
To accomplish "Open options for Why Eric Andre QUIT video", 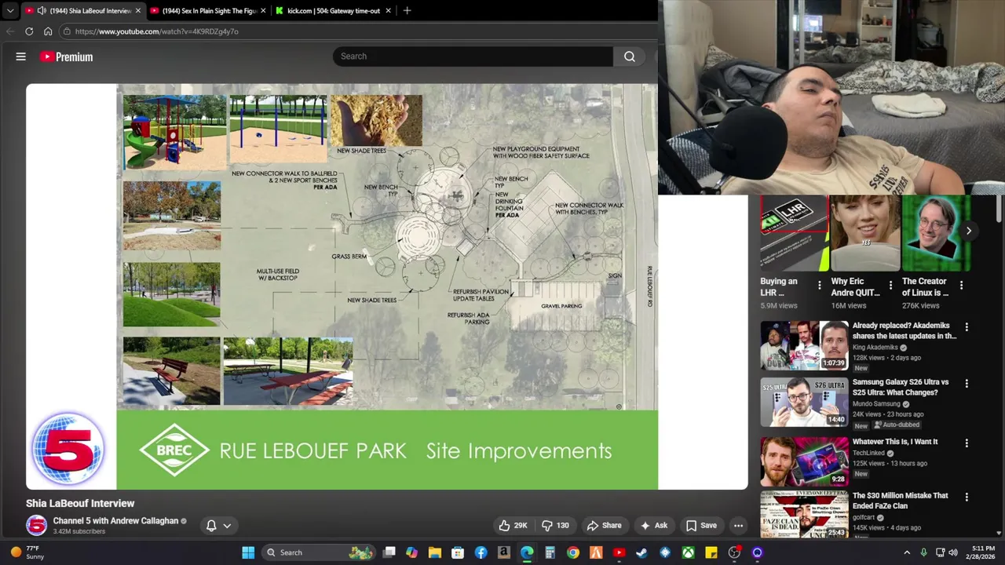I will coord(890,286).
